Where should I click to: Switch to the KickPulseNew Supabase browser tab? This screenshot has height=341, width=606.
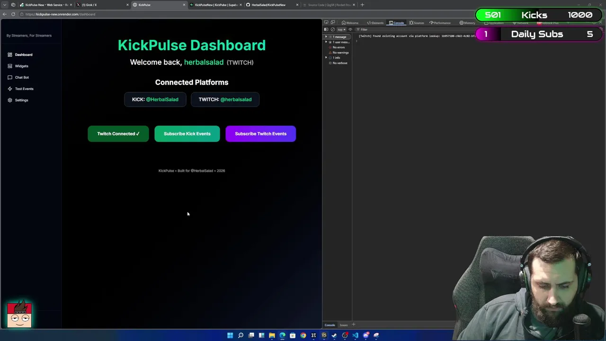[216, 5]
